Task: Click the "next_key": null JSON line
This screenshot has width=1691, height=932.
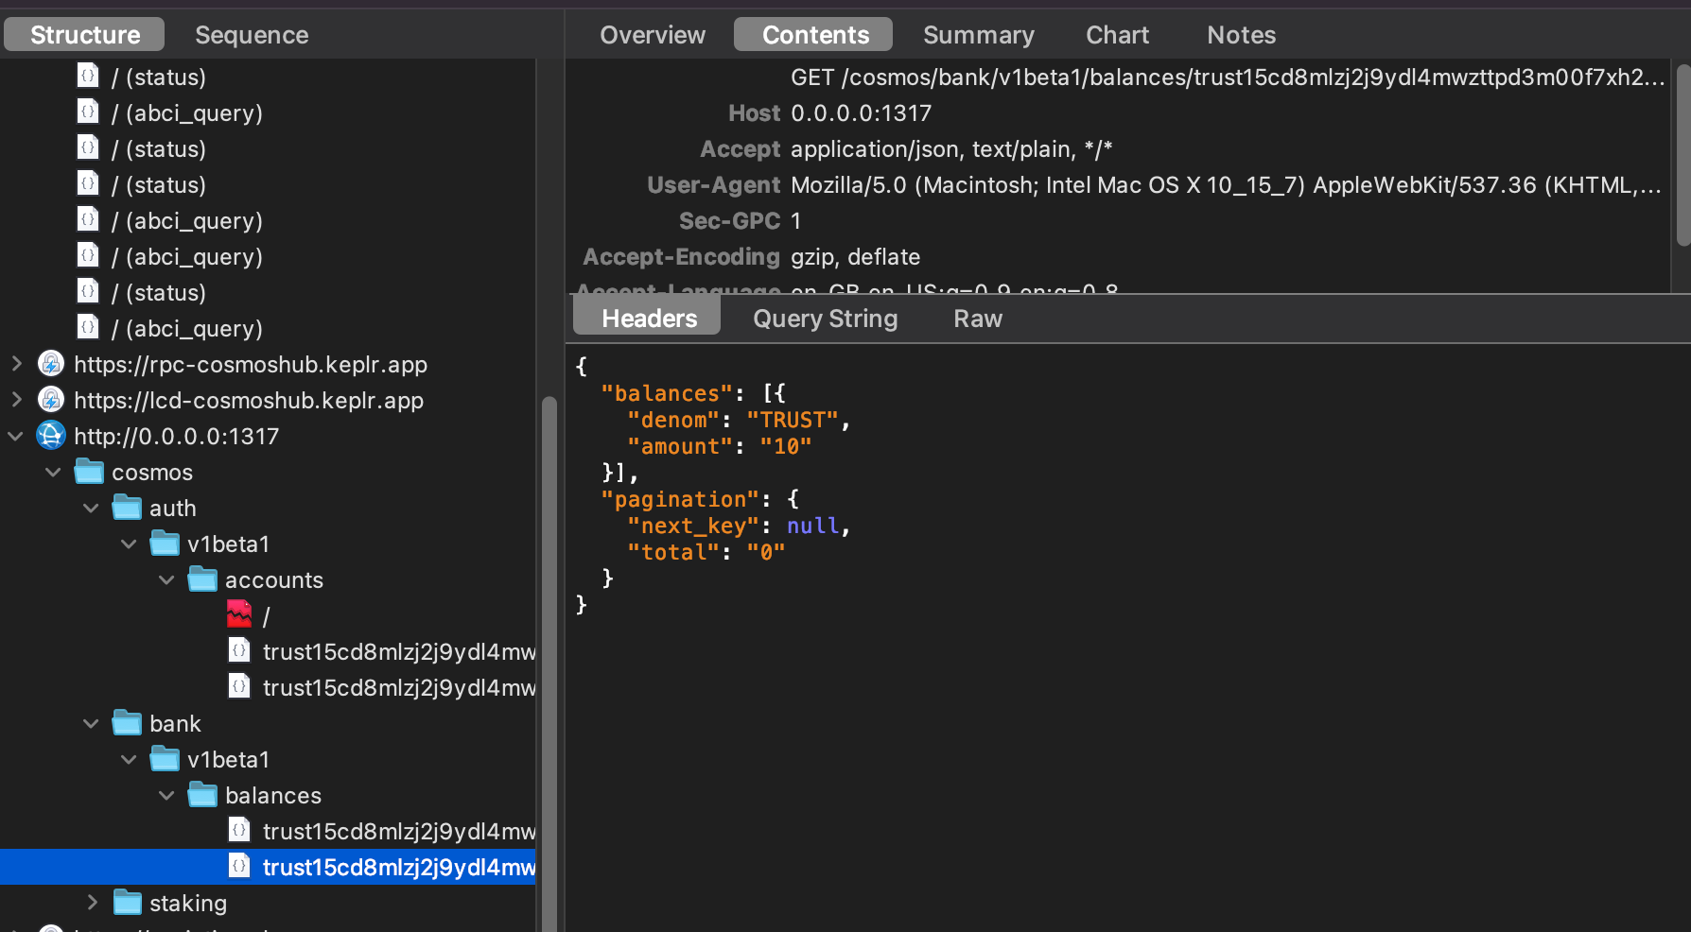Action: click(x=739, y=526)
